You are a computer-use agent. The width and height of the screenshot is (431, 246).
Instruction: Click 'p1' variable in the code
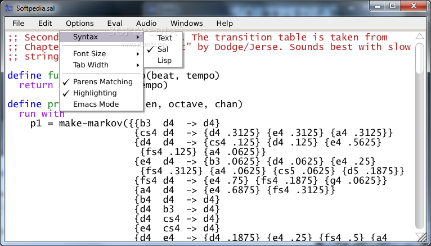point(36,124)
